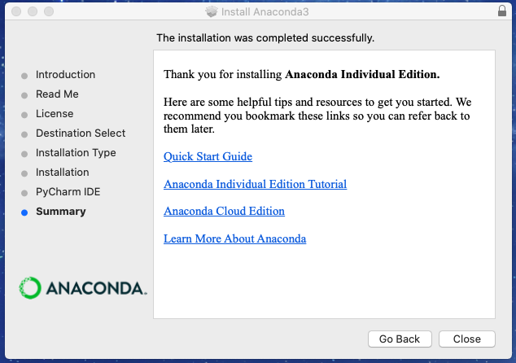Follow the Anaconda Cloud Edition link
The width and height of the screenshot is (516, 363).
[x=224, y=211]
